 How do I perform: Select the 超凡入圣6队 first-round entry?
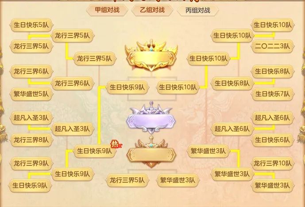tap(273, 118)
